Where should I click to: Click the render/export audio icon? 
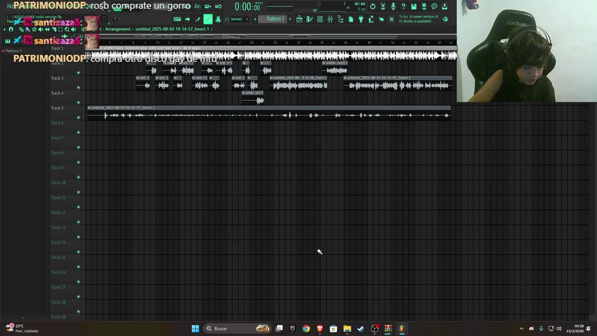pyautogui.click(x=424, y=7)
